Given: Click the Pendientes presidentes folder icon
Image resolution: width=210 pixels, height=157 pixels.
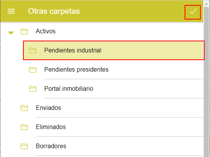Looking at the screenshot, I should click(x=33, y=70).
